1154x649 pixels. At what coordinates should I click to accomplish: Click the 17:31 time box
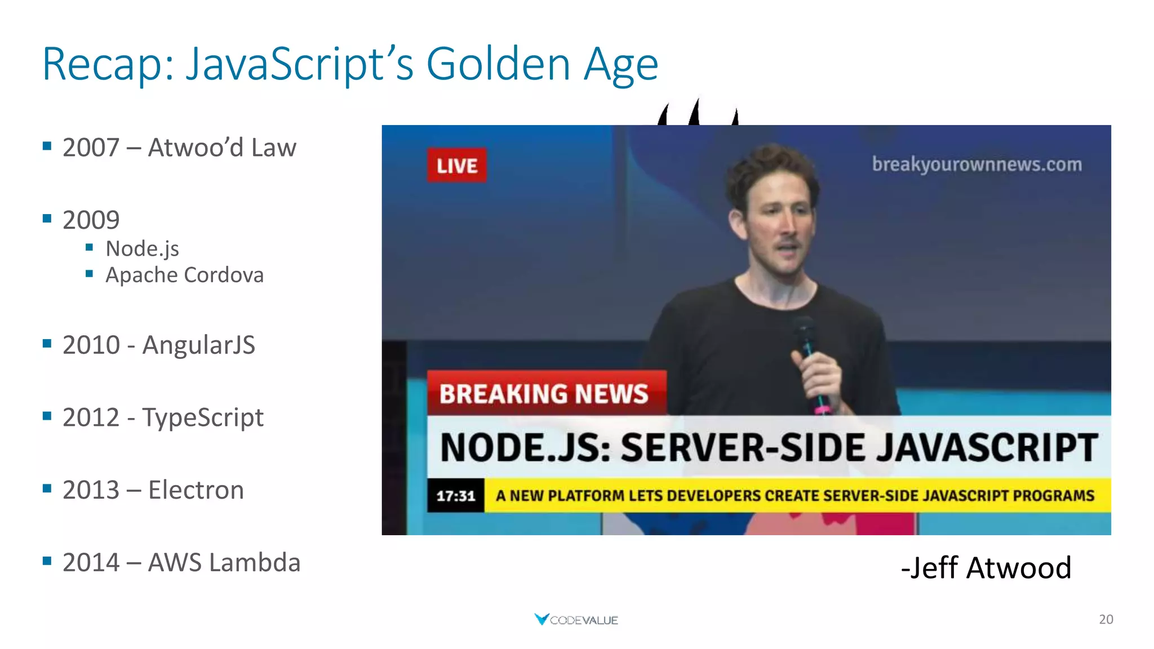[455, 495]
